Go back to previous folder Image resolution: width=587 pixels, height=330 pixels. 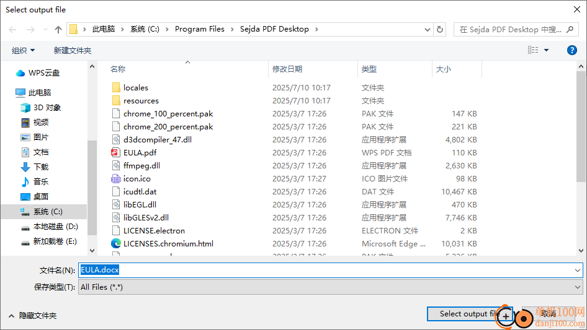13,30
